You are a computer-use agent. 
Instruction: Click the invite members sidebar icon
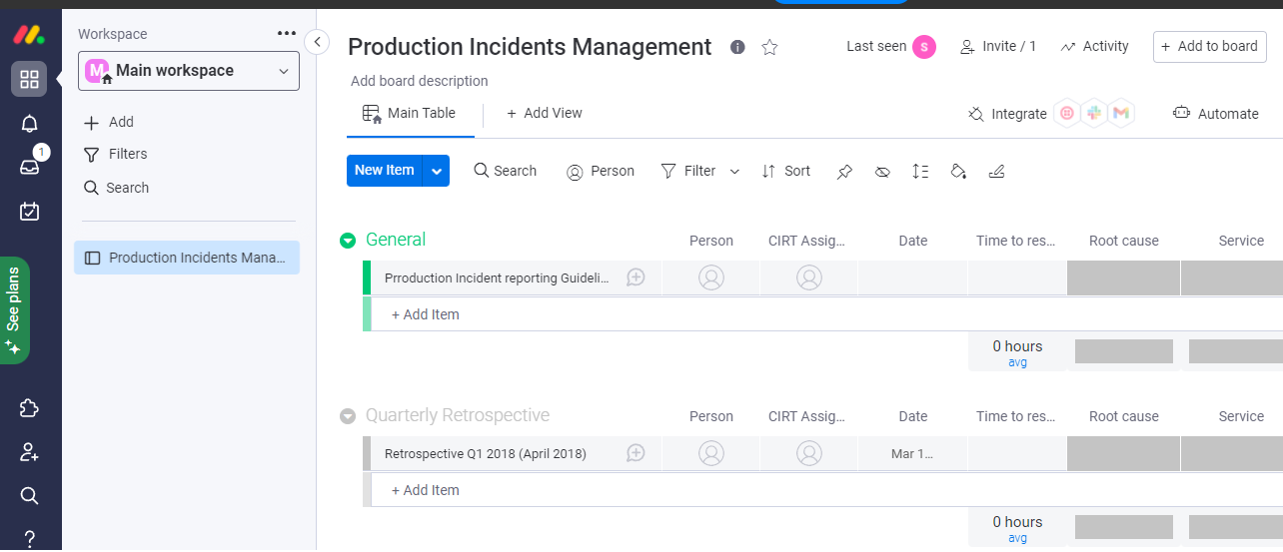click(x=29, y=452)
